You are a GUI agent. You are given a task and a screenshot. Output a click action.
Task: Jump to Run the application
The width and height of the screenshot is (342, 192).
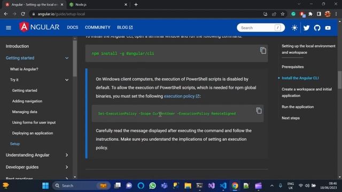pos(298,107)
